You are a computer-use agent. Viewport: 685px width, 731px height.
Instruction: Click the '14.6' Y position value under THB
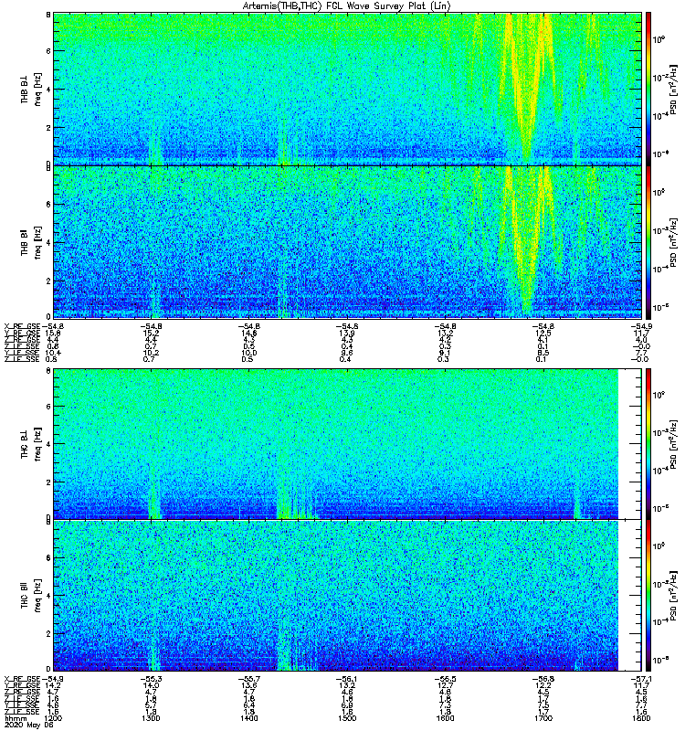coord(248,333)
